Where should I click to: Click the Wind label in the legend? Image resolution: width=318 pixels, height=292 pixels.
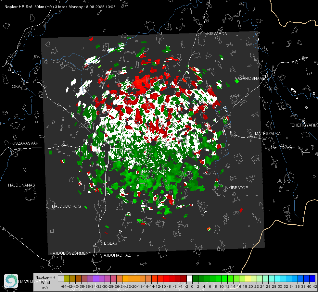coord(45,283)
